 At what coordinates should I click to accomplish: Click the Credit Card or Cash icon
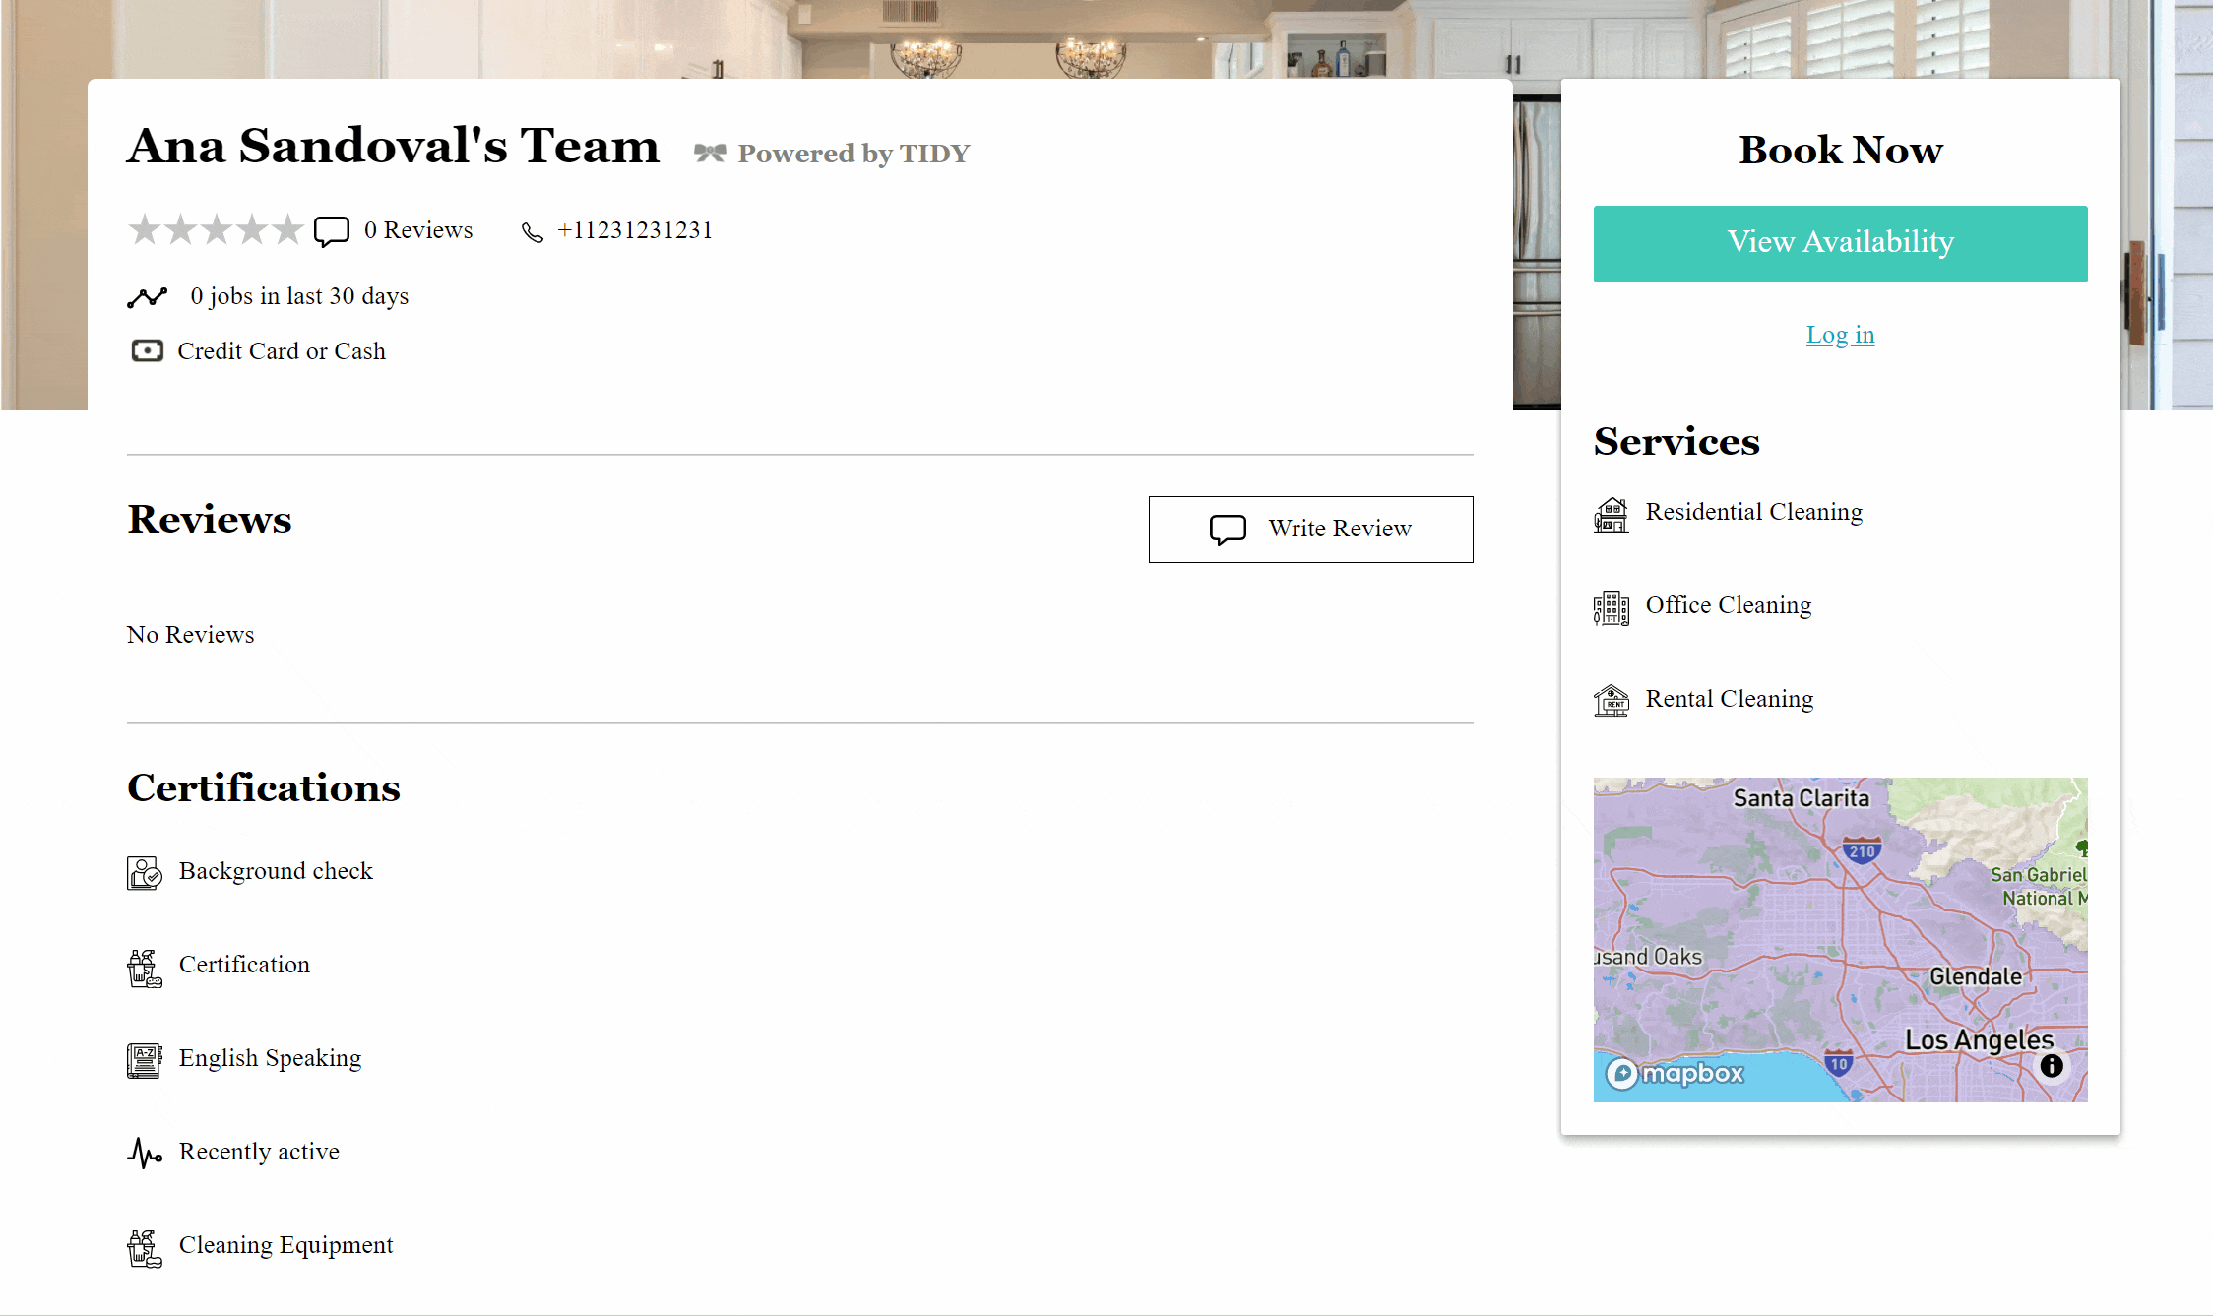147,351
